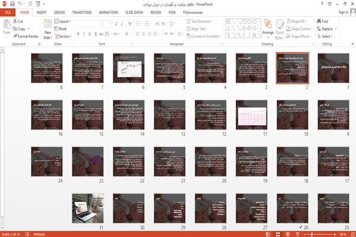Click Fit slide to window icon

[352, 234]
